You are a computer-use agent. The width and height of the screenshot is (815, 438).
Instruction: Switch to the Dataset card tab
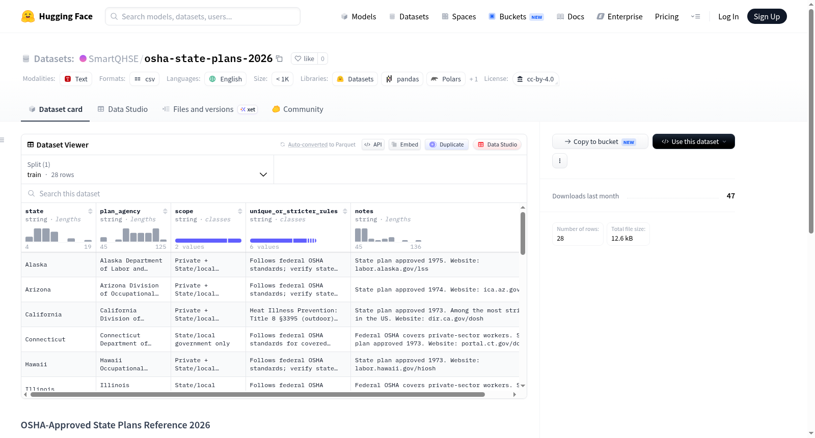(x=55, y=109)
